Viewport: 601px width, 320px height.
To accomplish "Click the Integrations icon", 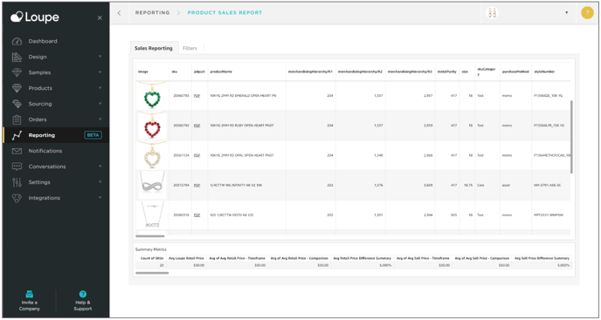I will 17,198.
